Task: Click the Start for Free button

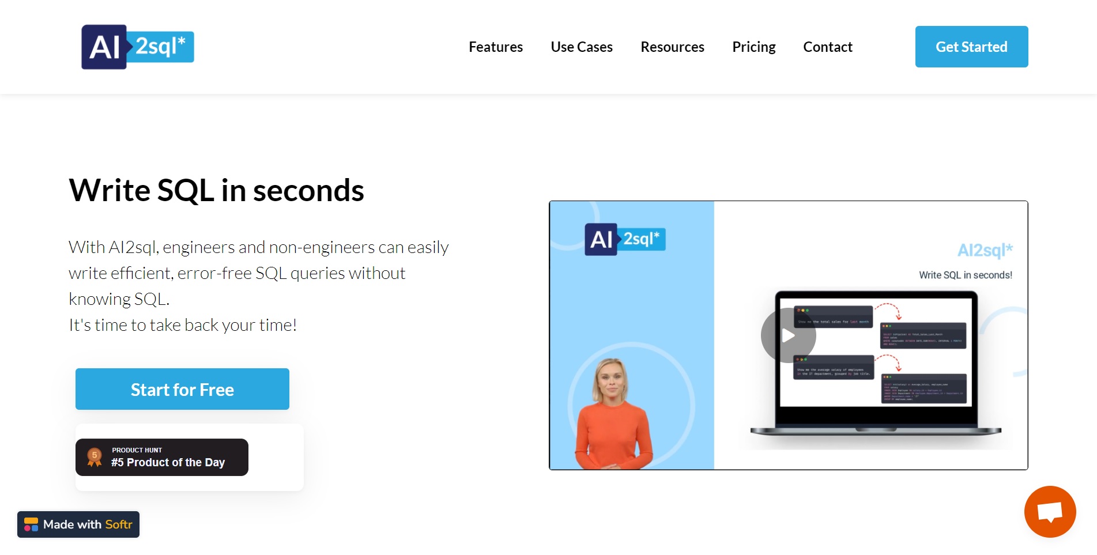Action: (x=182, y=389)
